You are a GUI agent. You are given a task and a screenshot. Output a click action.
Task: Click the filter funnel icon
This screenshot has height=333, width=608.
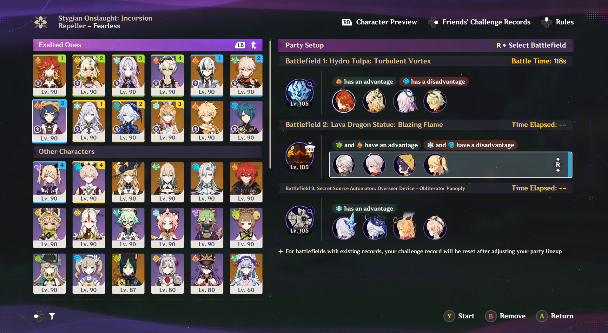[52, 316]
